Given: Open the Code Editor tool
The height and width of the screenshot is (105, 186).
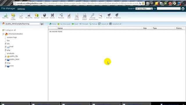Looking at the screenshot, I should point(77,17).
